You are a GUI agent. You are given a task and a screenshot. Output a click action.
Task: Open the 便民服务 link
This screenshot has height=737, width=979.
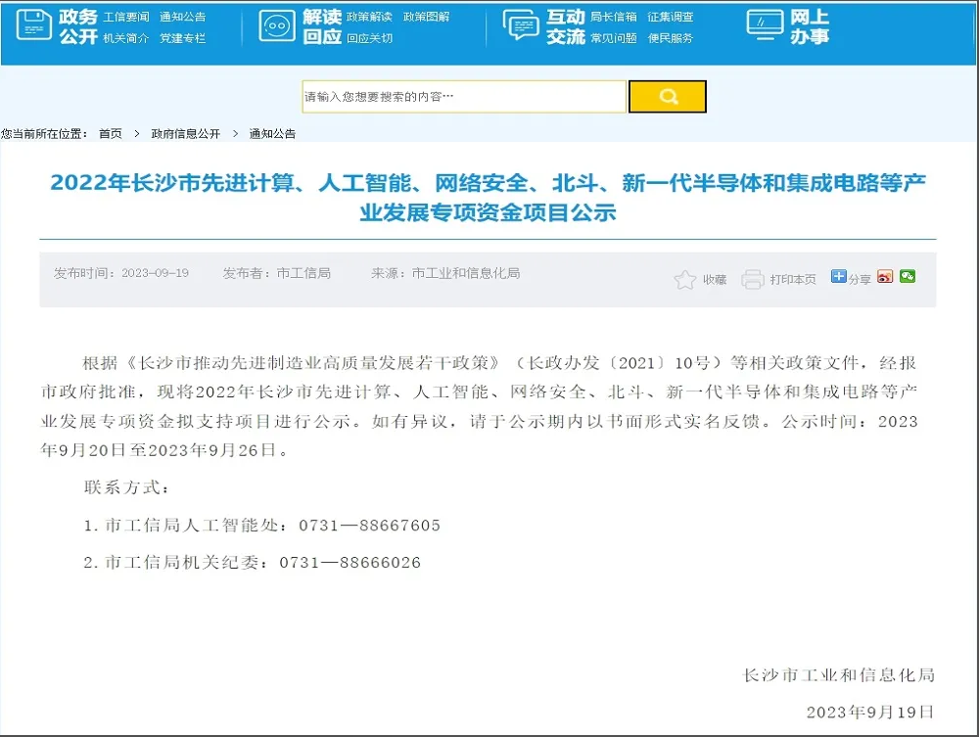coord(670,38)
